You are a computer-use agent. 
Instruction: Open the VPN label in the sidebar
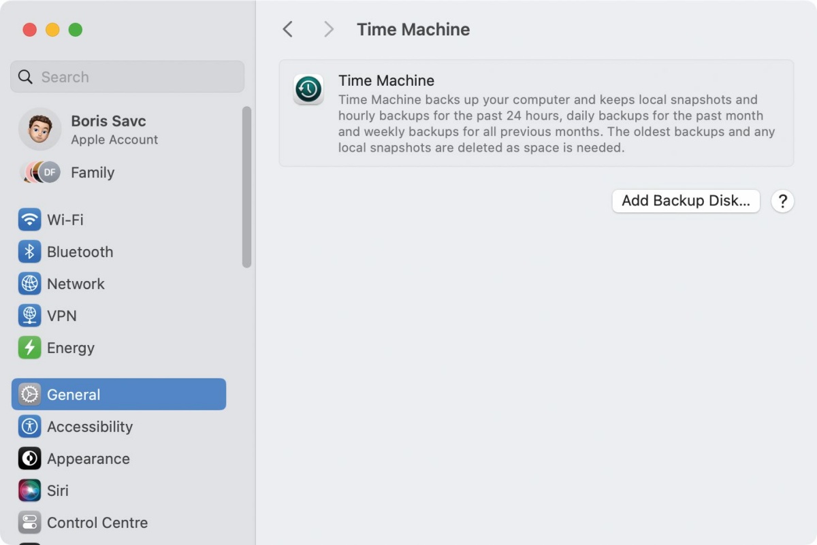tap(62, 316)
